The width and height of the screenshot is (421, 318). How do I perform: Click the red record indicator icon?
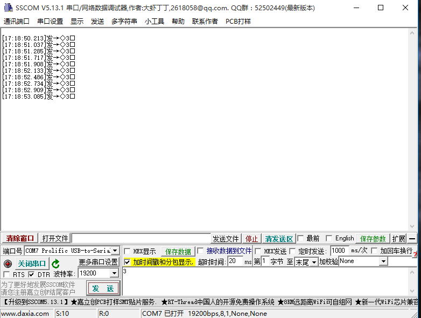pyautogui.click(x=8, y=264)
